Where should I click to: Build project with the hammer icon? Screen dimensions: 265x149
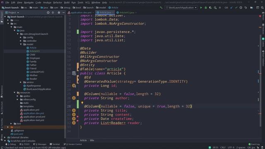coord(161,7)
